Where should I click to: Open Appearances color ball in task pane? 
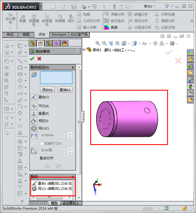(x=190, y=86)
